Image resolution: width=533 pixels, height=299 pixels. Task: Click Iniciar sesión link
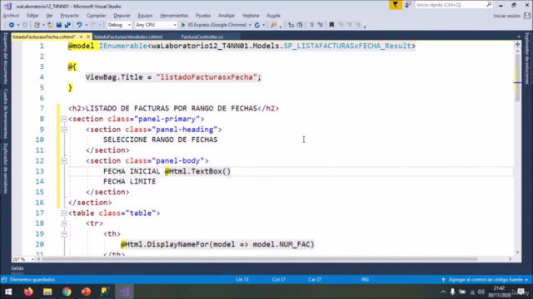click(506, 16)
